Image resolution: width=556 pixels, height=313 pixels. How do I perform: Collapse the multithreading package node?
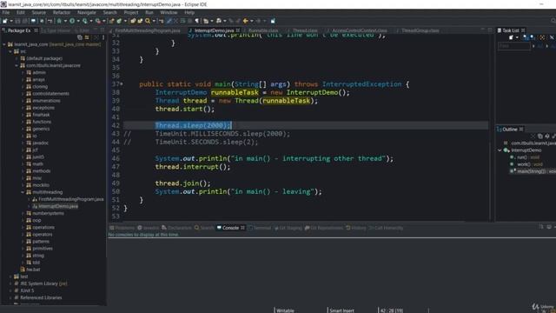23,192
